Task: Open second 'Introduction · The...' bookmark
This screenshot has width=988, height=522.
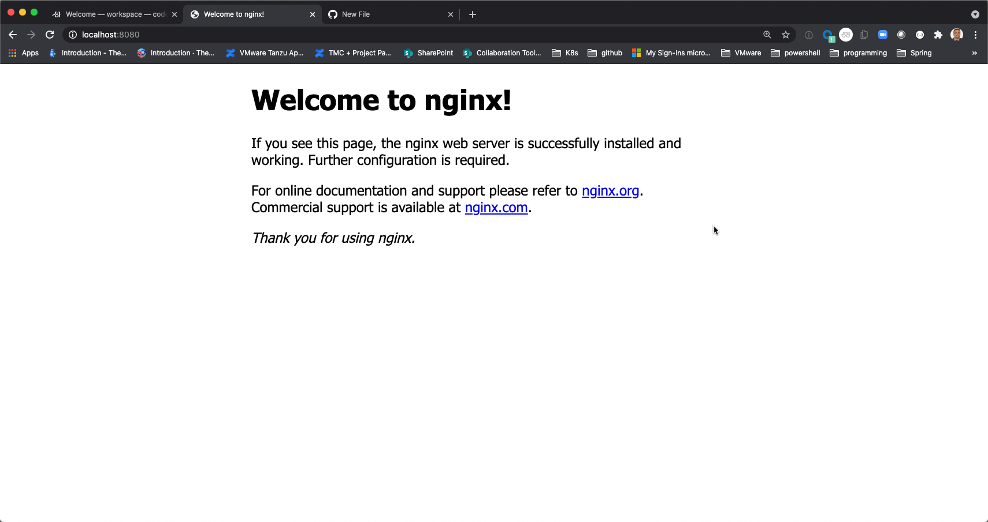Action: [x=176, y=53]
